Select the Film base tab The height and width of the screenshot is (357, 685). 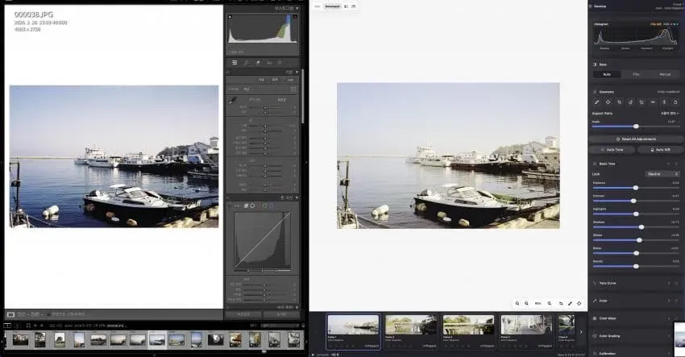click(x=636, y=75)
